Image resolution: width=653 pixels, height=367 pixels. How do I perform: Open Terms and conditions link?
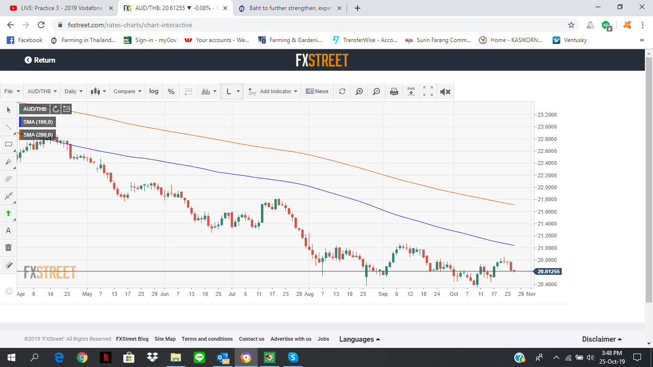click(x=207, y=339)
